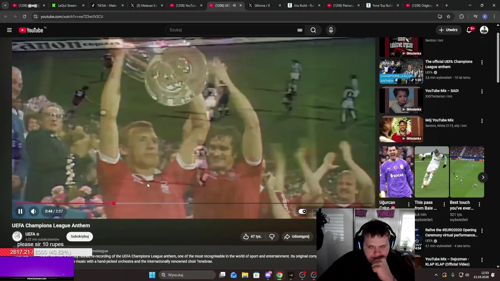Click the address bar URL
500x281 pixels.
tap(72, 16)
